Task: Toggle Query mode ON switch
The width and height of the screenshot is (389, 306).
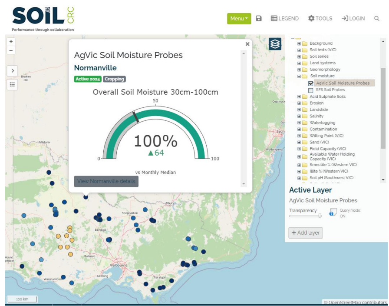Action: pyautogui.click(x=343, y=216)
